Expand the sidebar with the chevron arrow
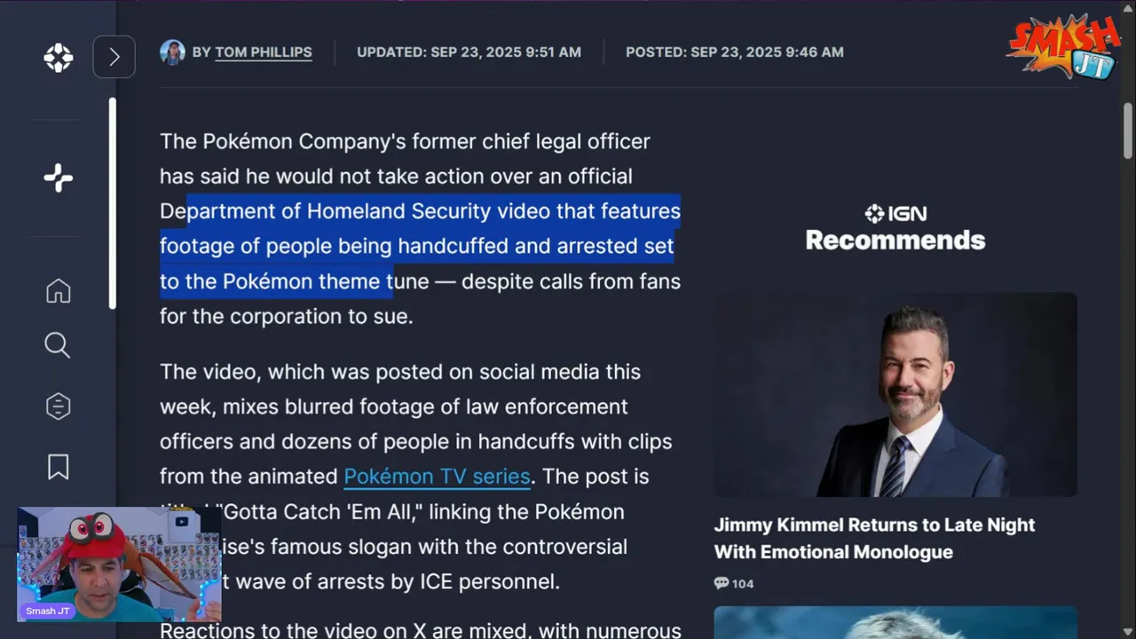 coord(114,57)
